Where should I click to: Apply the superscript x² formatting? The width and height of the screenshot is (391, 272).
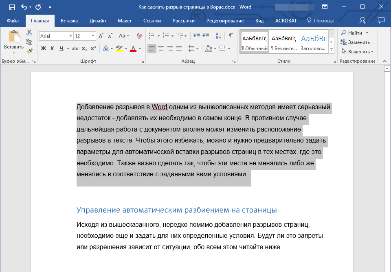coord(93,48)
